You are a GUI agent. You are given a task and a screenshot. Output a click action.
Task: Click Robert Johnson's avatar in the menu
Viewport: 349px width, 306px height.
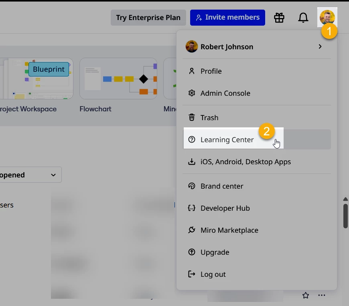point(192,46)
